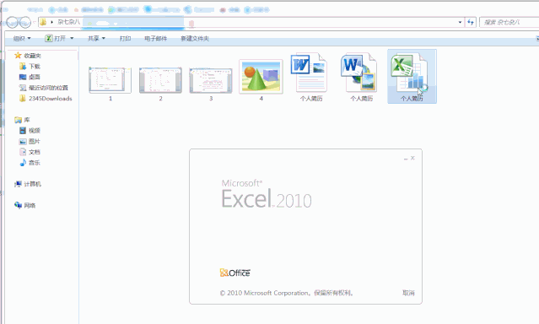539x324 pixels.
Task: Open 最近访问的位置 in favorites
Action: (x=48, y=88)
